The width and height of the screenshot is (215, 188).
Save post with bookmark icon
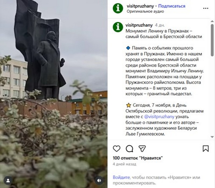click(206, 149)
